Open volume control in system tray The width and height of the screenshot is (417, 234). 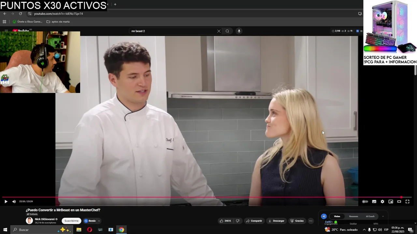(x=380, y=230)
